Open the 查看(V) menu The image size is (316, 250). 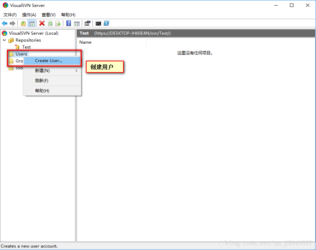coord(49,15)
